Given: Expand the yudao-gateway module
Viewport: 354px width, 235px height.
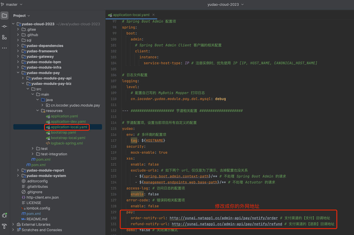Looking at the screenshot, I should coord(18,56).
